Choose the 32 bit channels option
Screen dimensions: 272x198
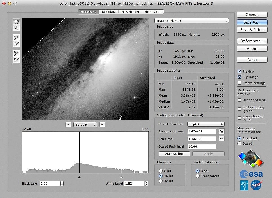(161, 181)
